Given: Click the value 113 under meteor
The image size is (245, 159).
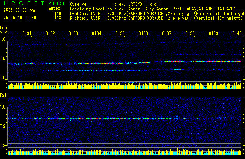Looking at the screenshot, I should click(x=58, y=18).
